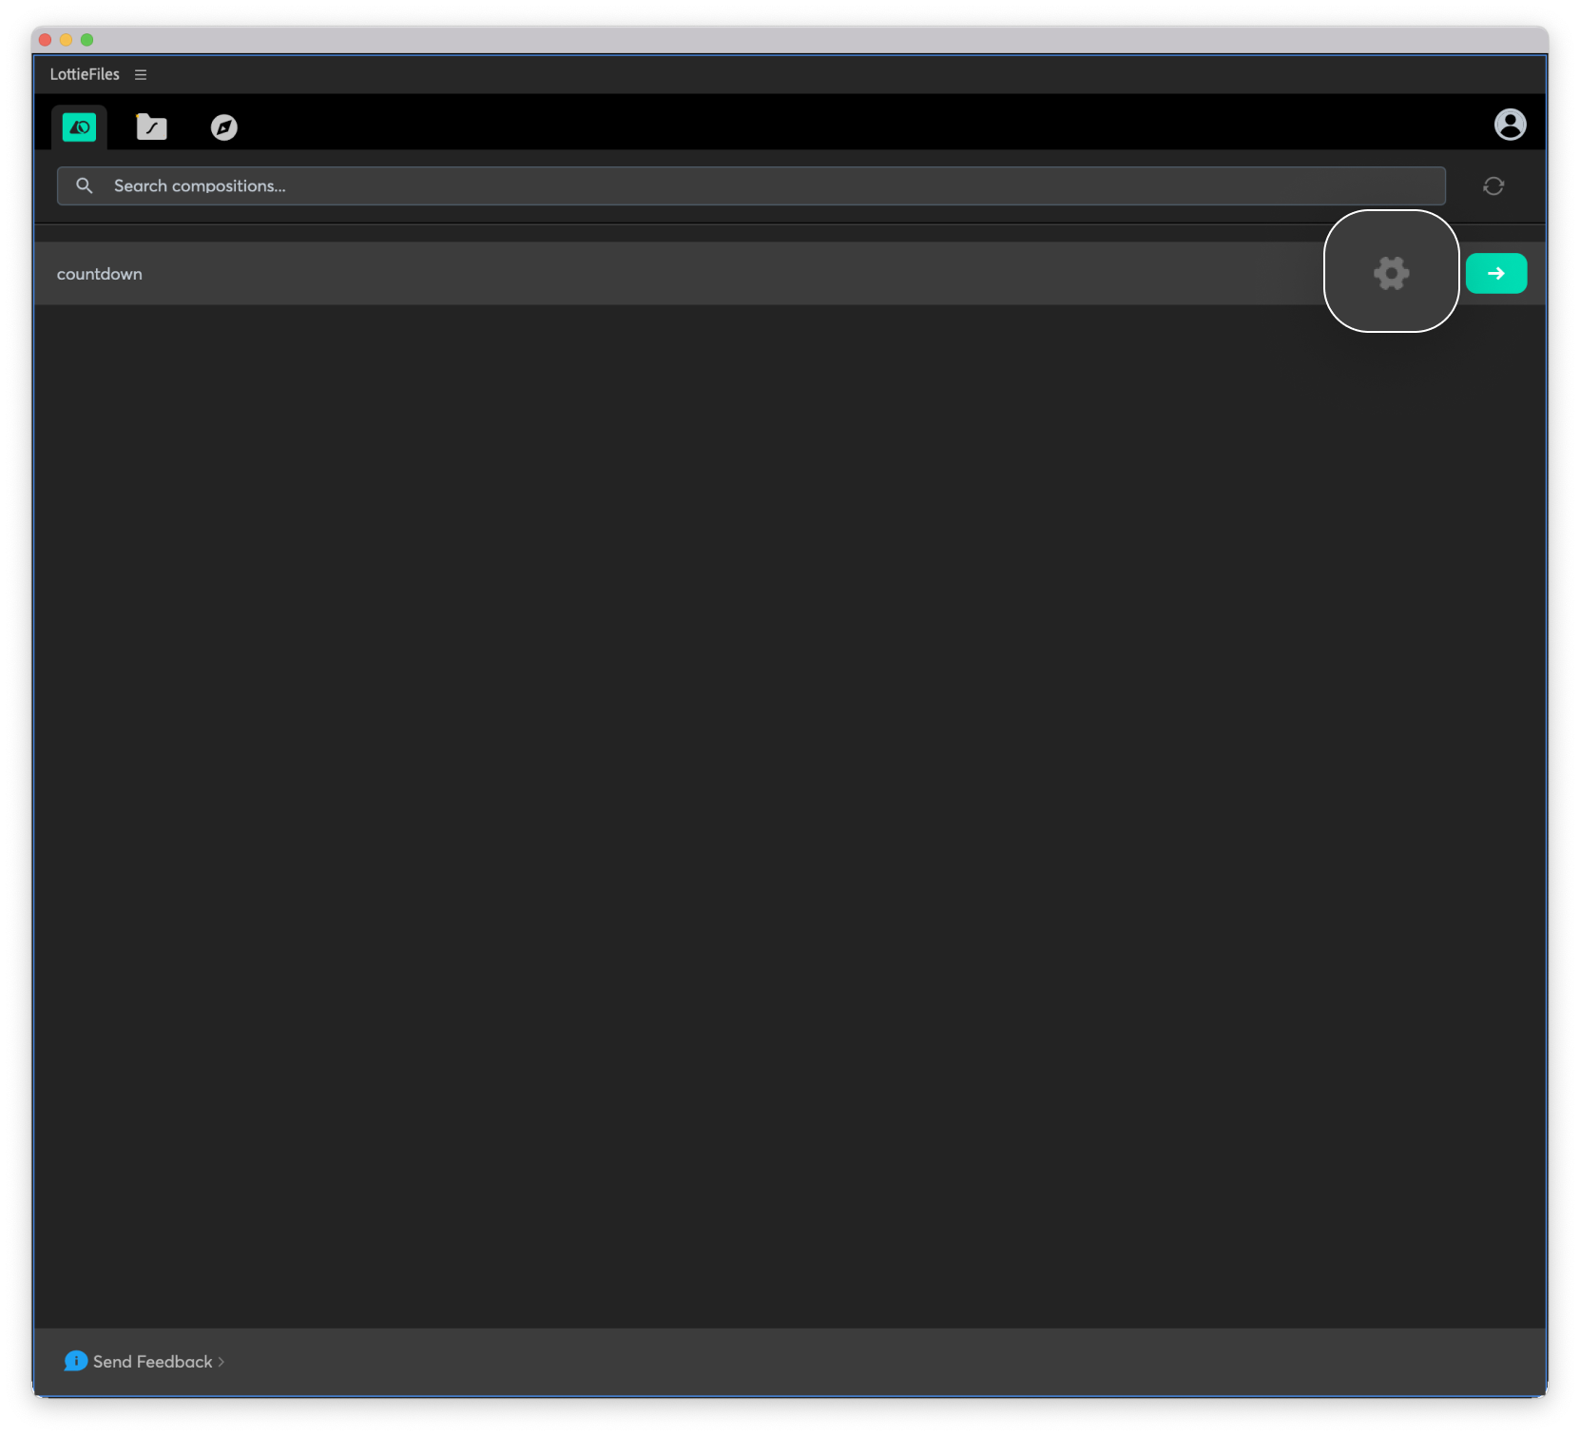
Task: Click the Search compositions input field
Action: point(751,186)
